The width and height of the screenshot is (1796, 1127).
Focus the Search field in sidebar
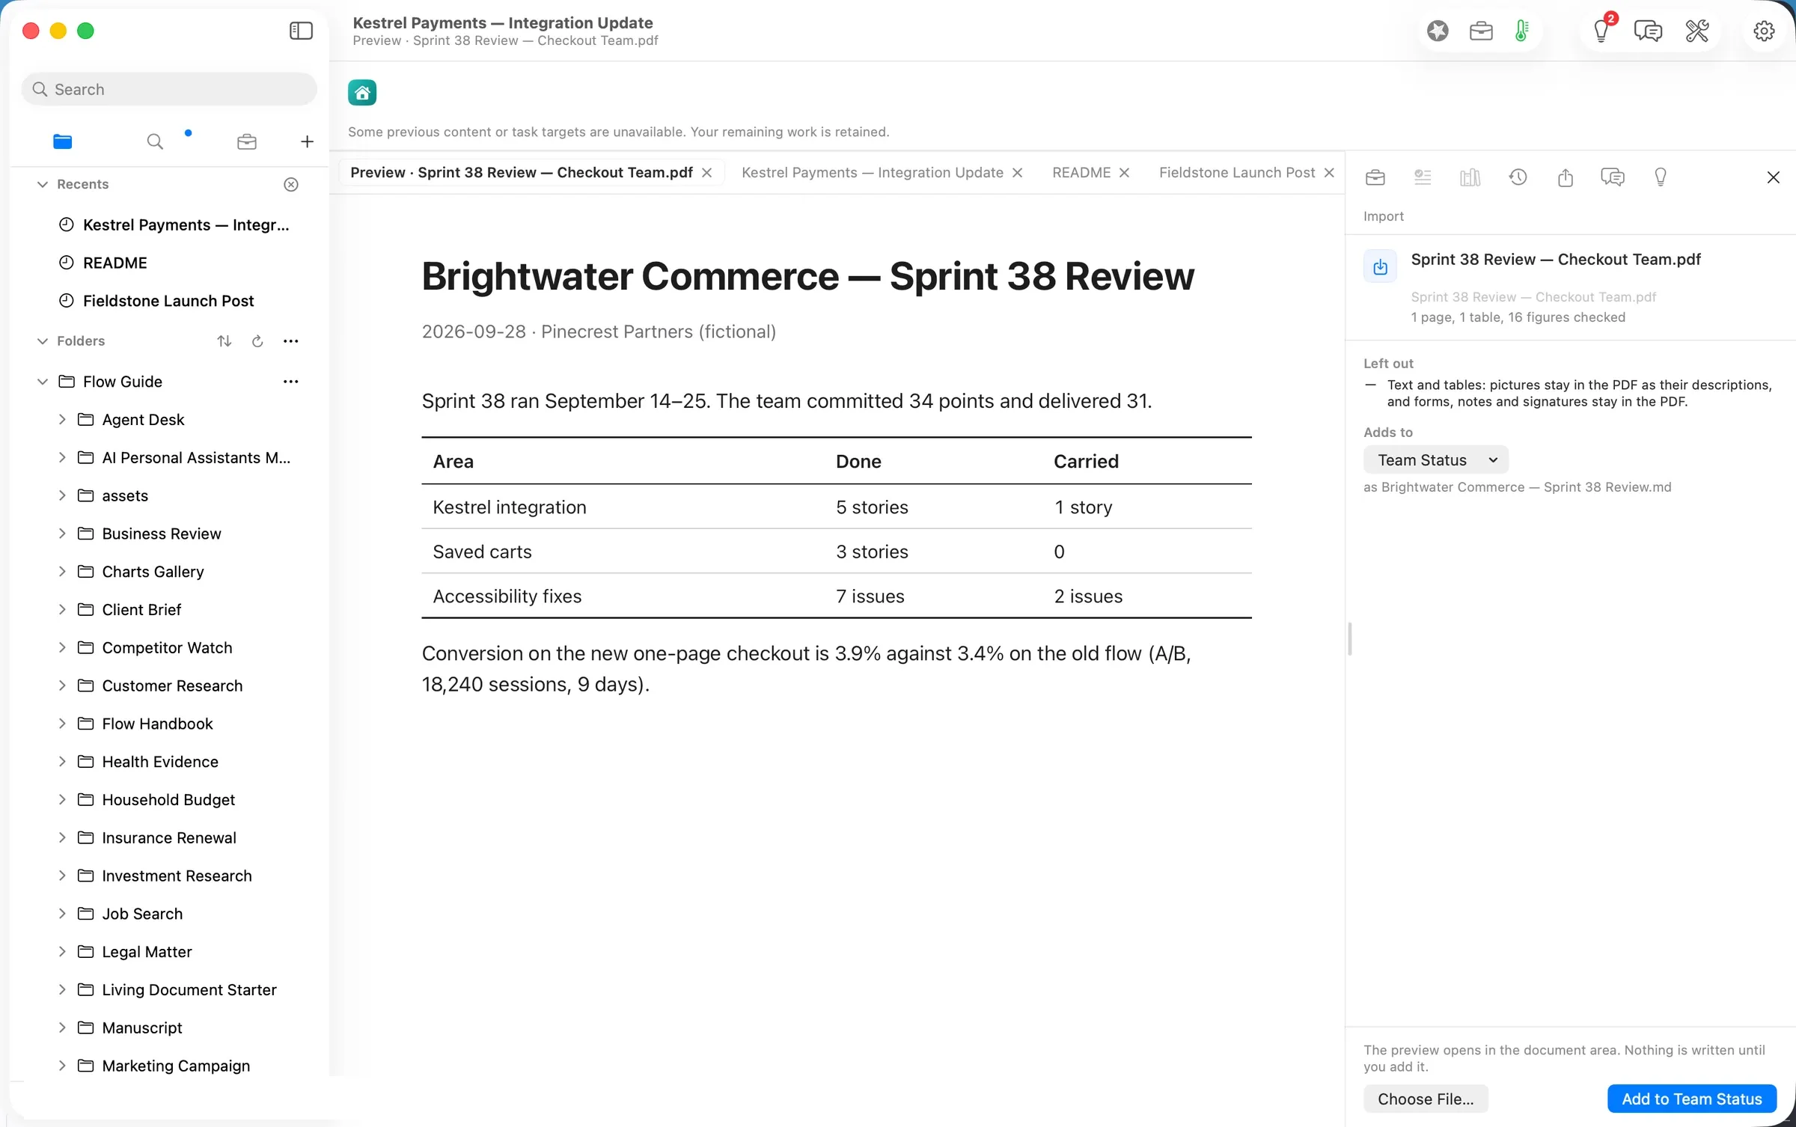[169, 89]
